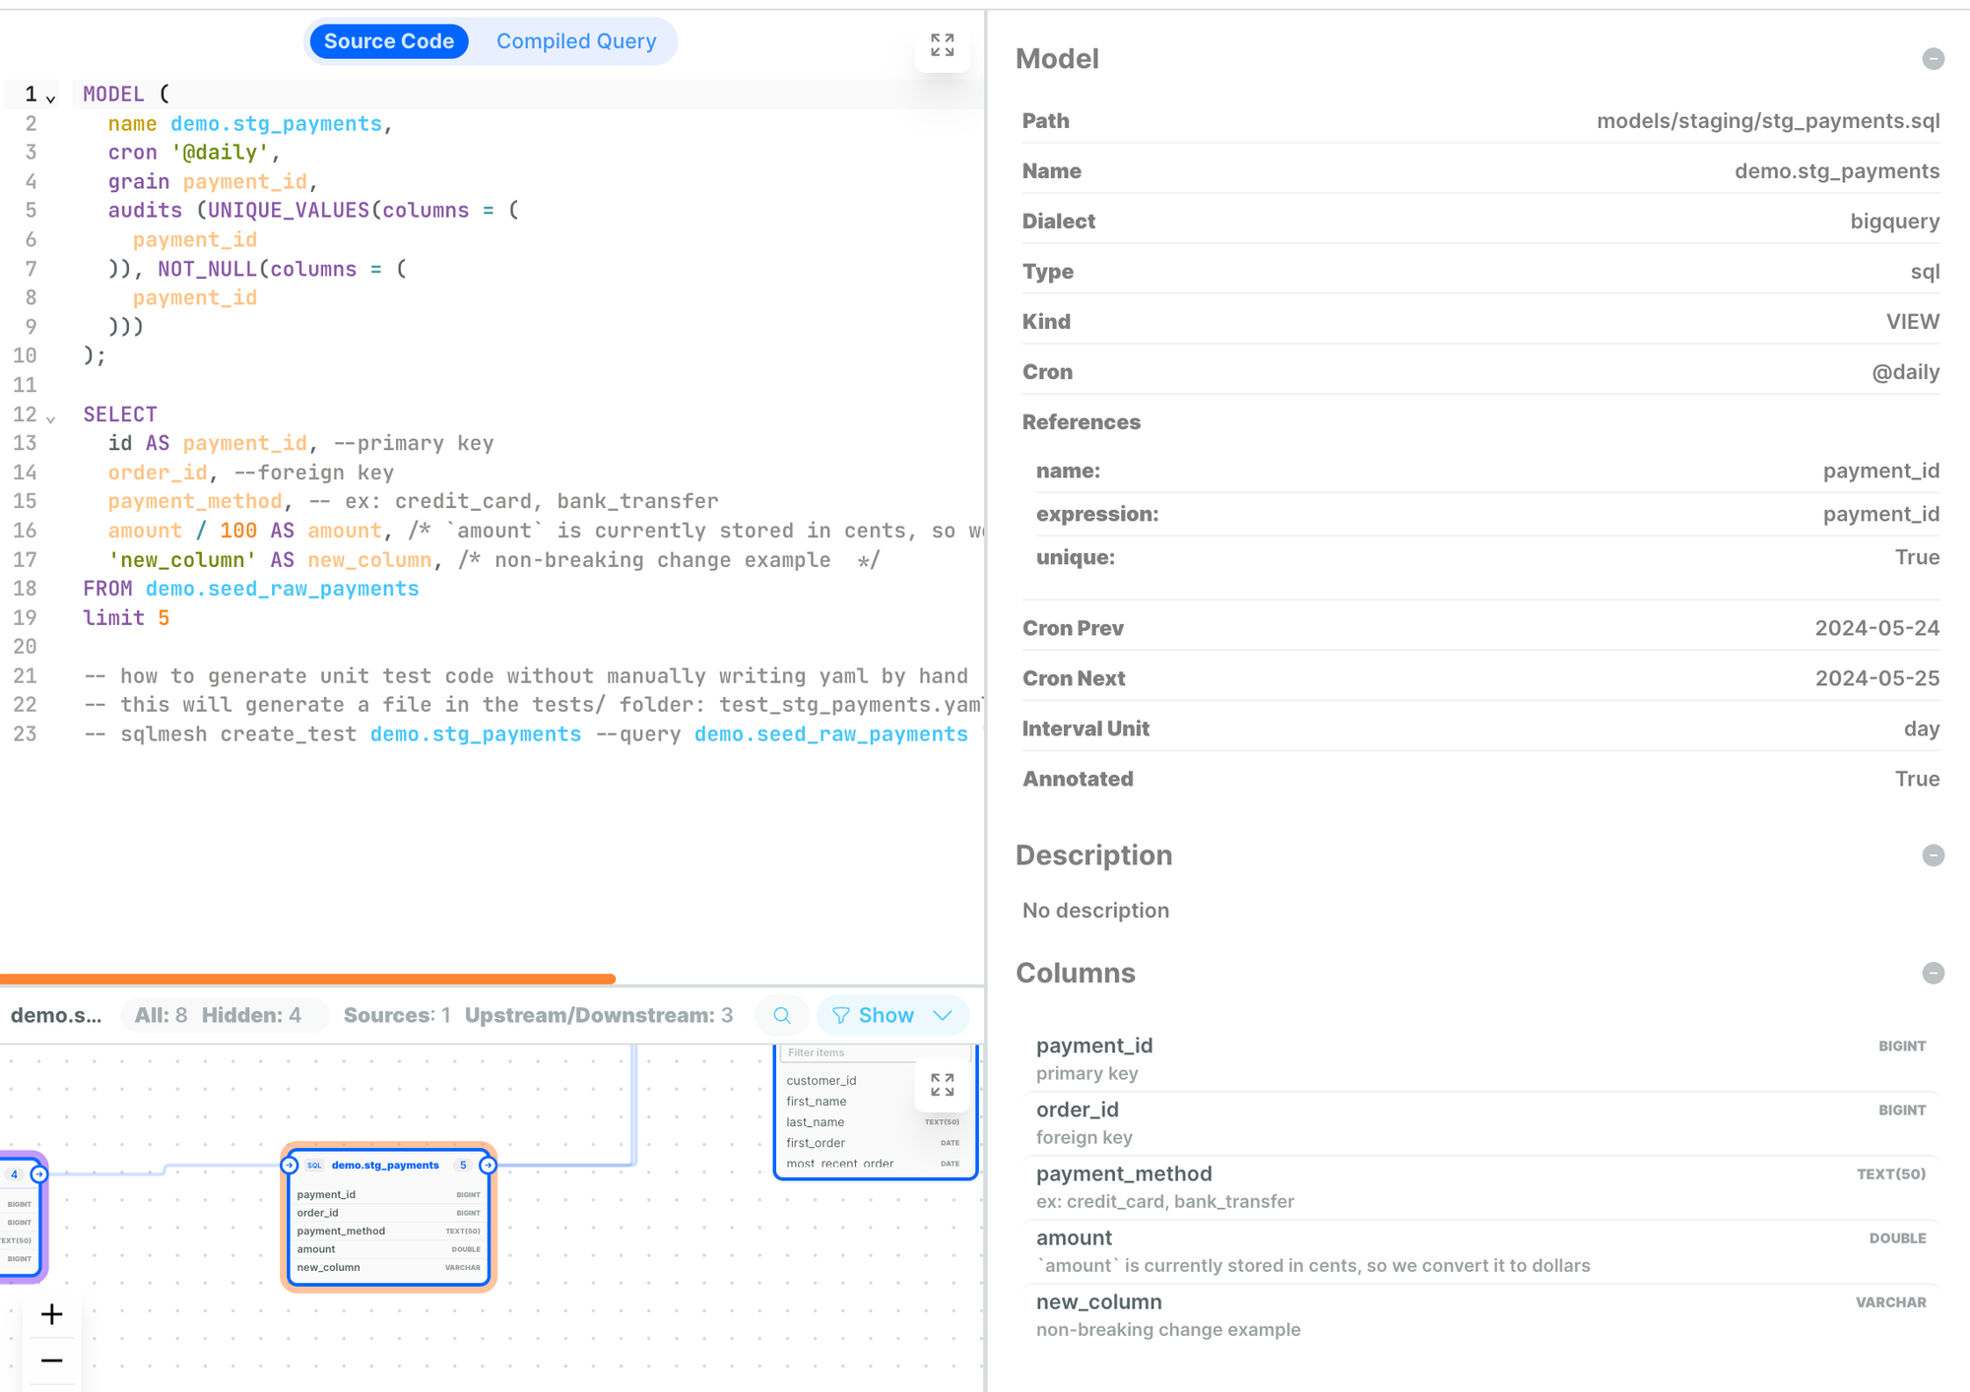Click the SQL badge on stg_payments node

coord(314,1166)
